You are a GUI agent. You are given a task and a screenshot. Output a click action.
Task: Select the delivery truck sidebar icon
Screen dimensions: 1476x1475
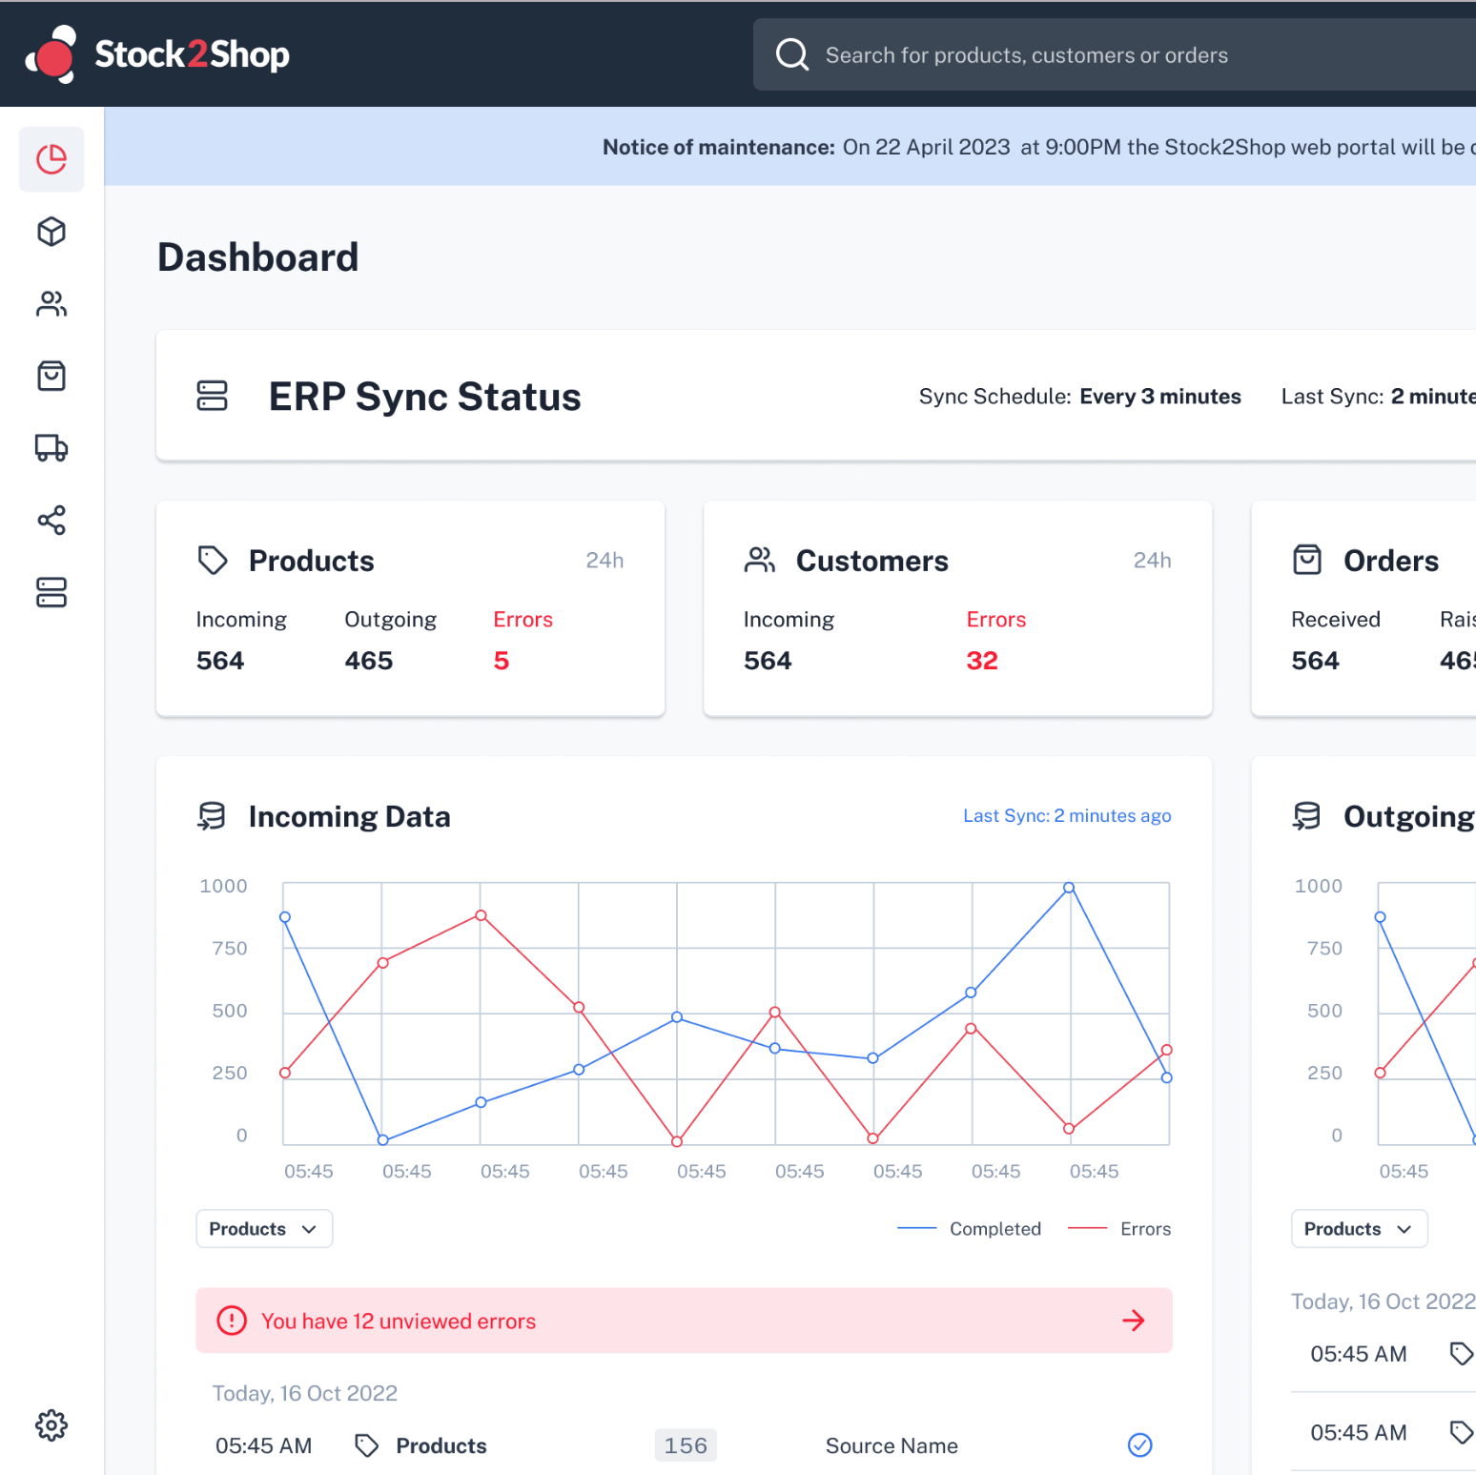(x=51, y=448)
